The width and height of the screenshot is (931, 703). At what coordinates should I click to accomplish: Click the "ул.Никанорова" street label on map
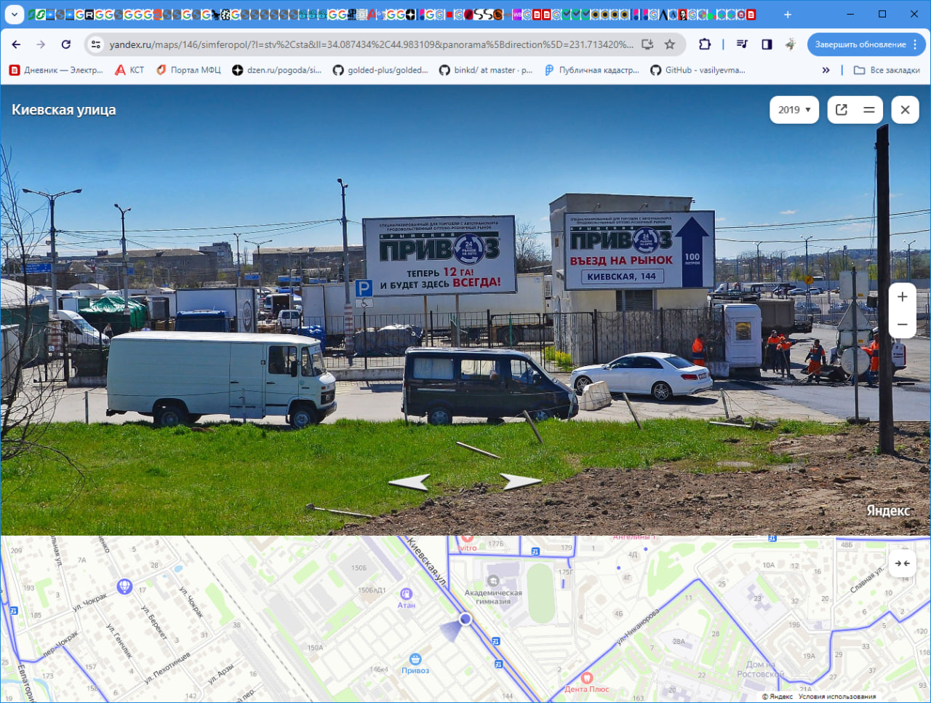tap(638, 627)
